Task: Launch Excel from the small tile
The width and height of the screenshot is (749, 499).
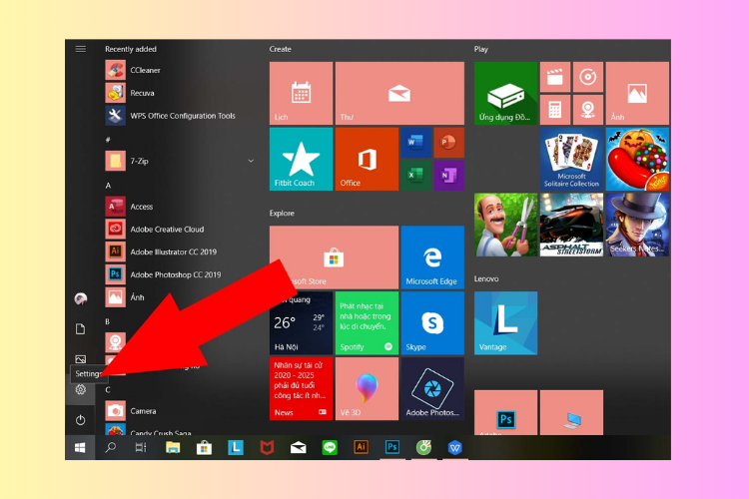Action: coord(415,176)
